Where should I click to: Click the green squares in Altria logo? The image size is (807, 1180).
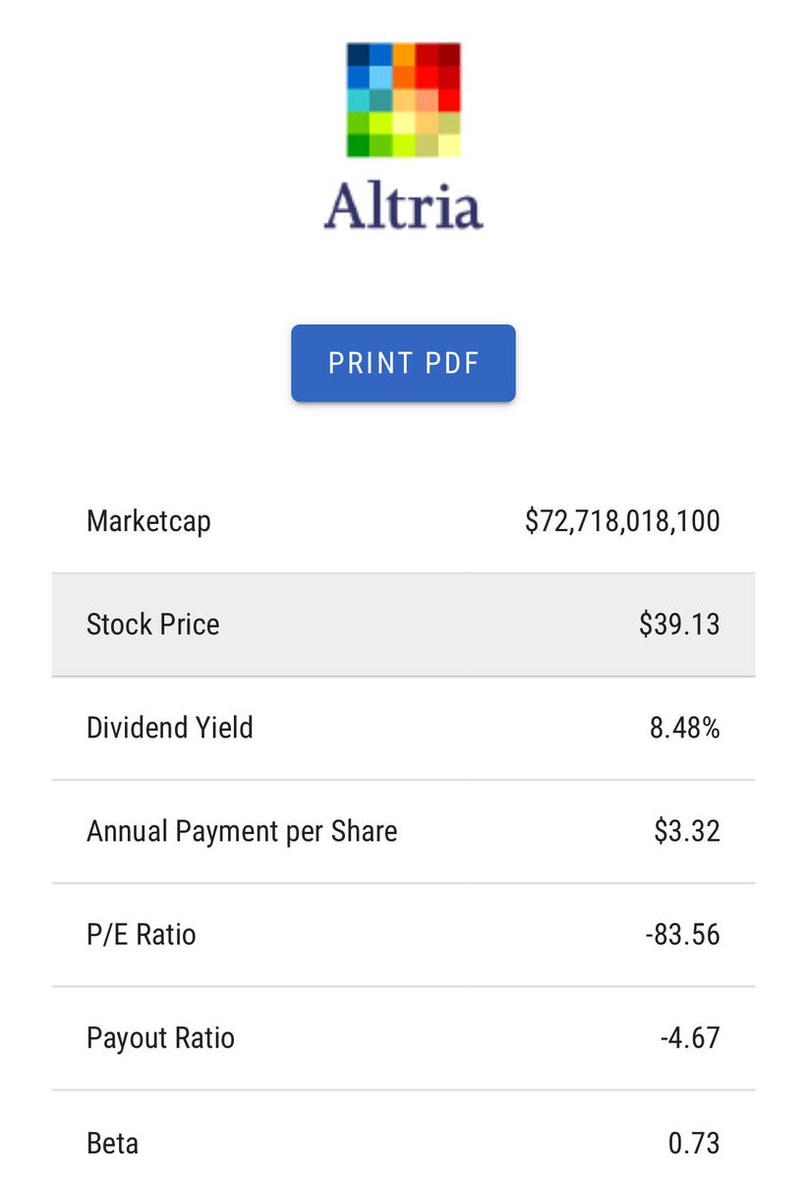[x=369, y=135]
